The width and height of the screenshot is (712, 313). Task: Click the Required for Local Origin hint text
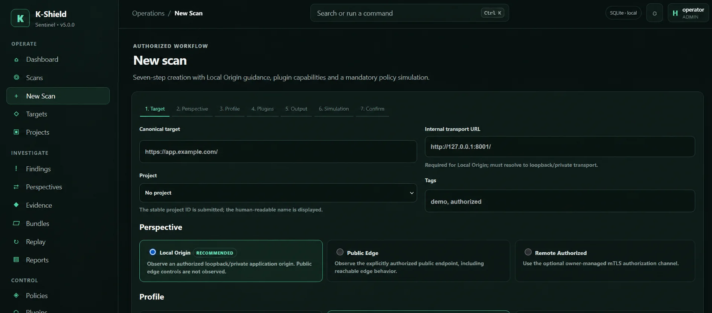511,165
